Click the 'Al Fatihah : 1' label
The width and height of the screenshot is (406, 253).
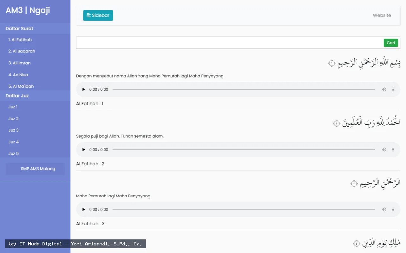click(90, 104)
